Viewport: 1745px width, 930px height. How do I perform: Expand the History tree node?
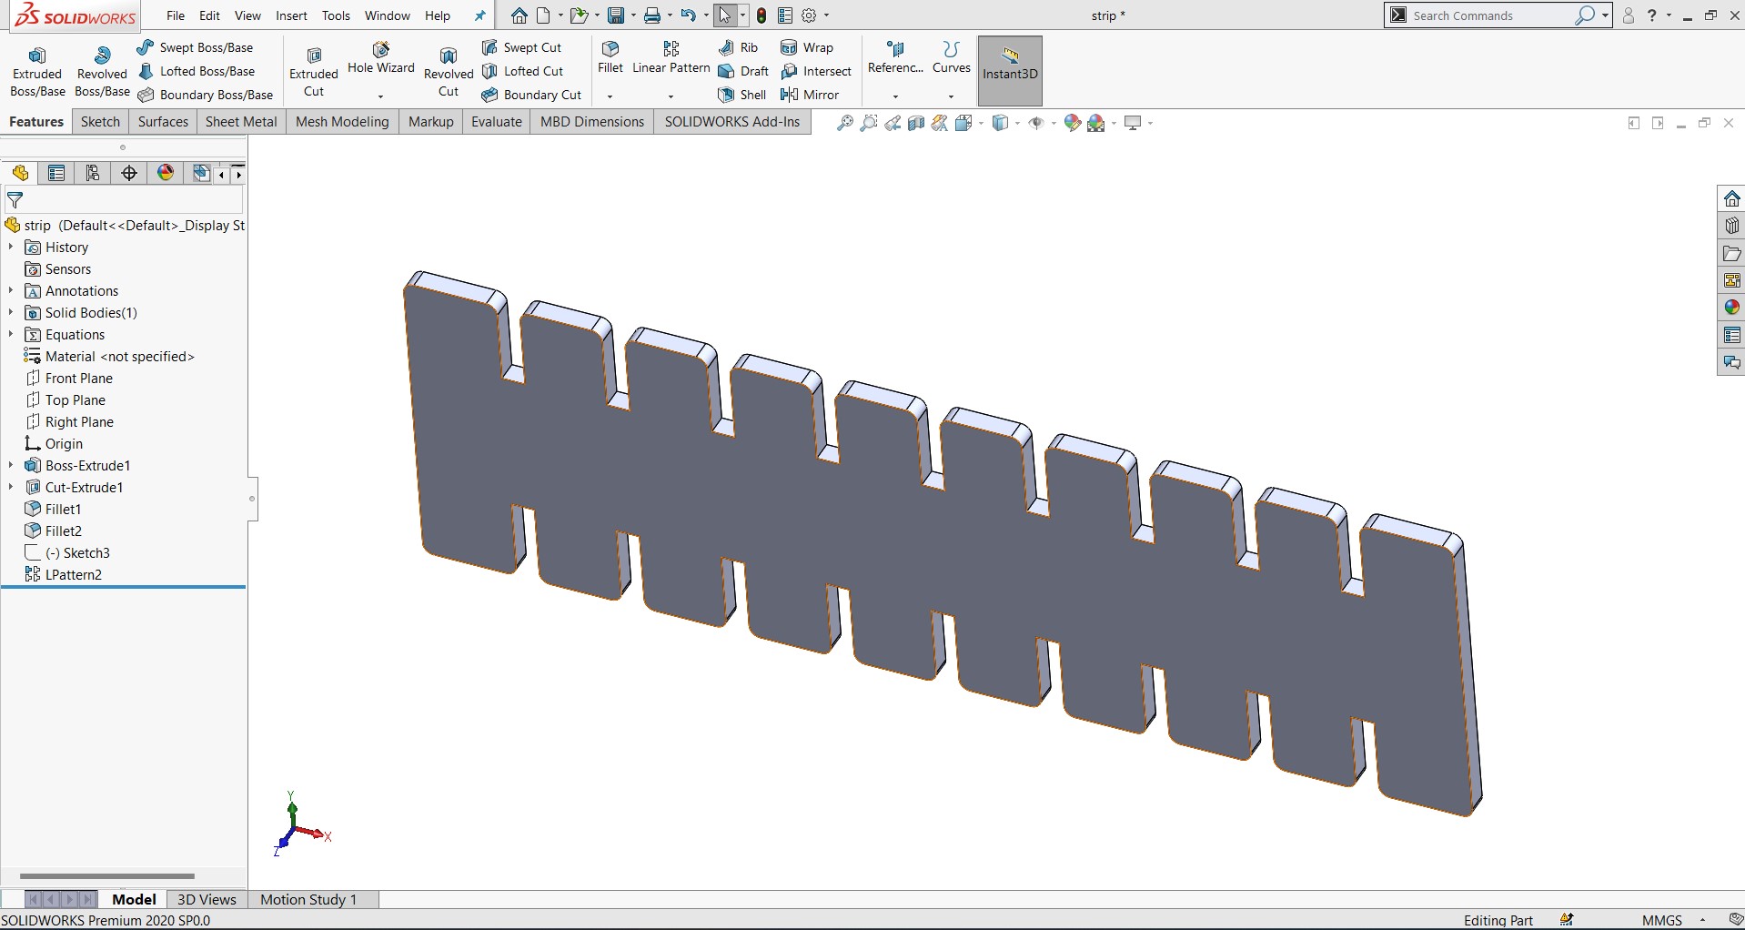(11, 247)
